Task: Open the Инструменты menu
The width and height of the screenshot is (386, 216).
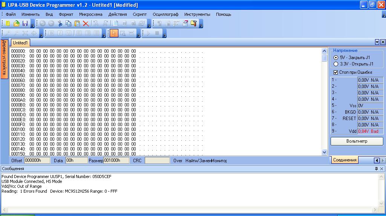Action: point(197,14)
